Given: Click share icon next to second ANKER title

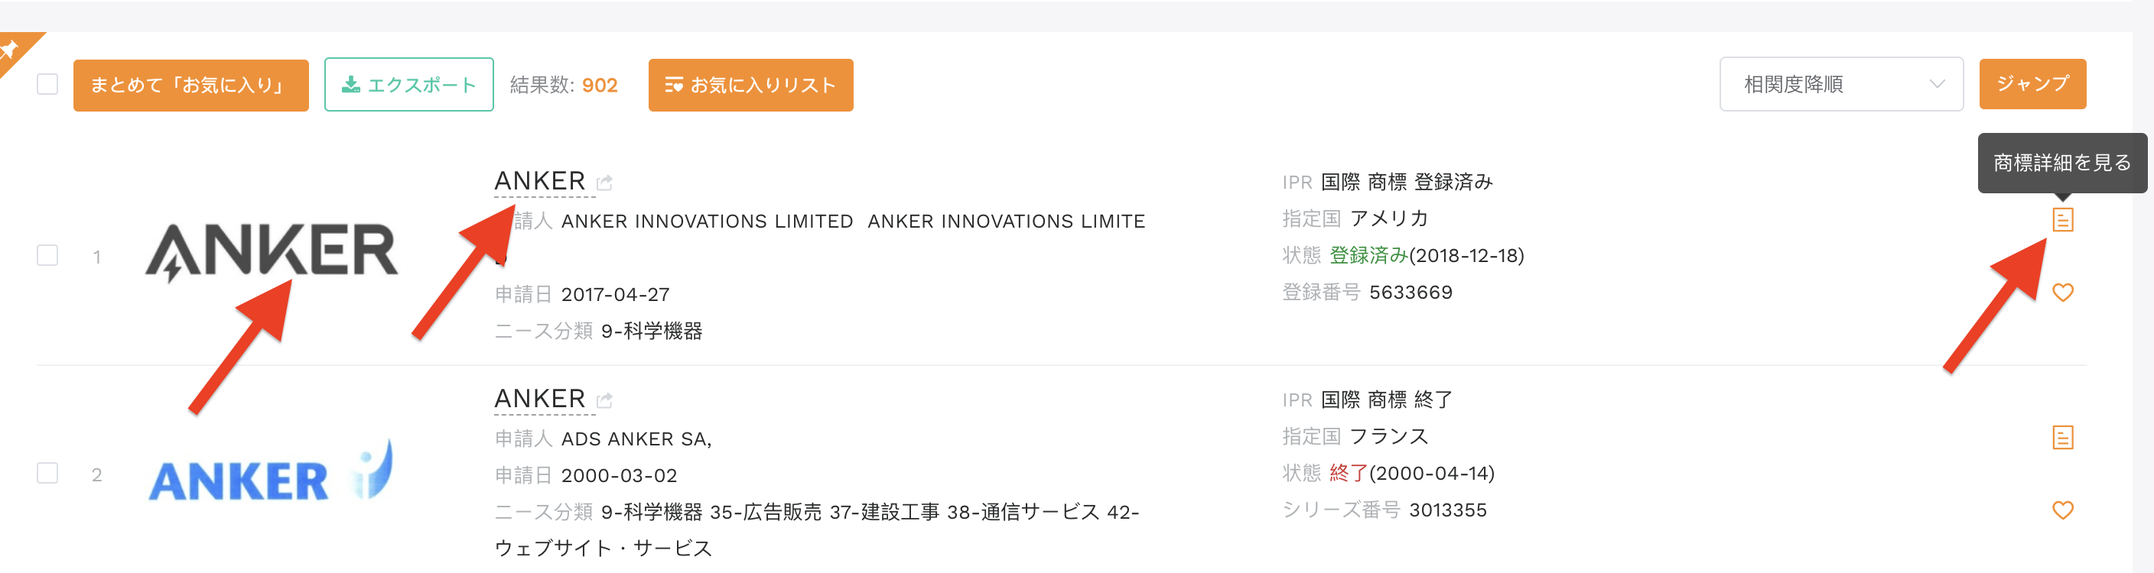Looking at the screenshot, I should [x=604, y=400].
